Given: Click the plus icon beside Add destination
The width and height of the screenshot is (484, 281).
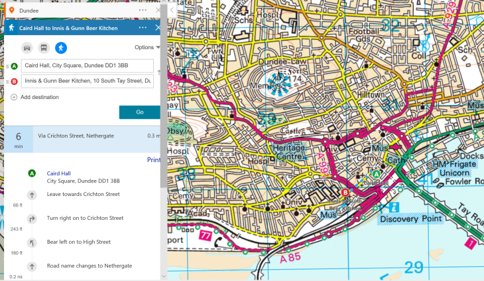Looking at the screenshot, I should 14,97.
